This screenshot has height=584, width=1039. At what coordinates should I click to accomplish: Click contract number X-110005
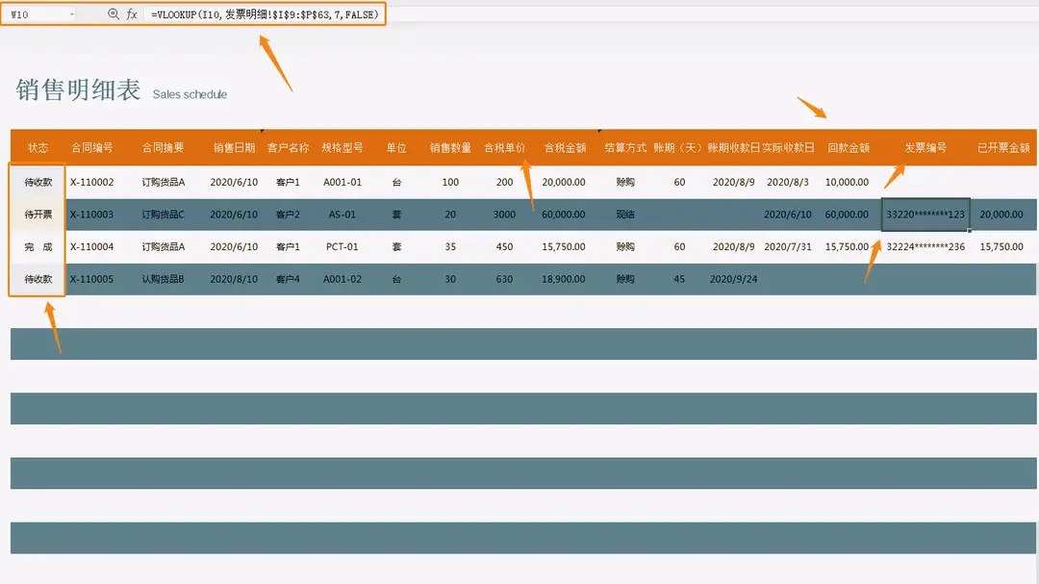tap(92, 279)
